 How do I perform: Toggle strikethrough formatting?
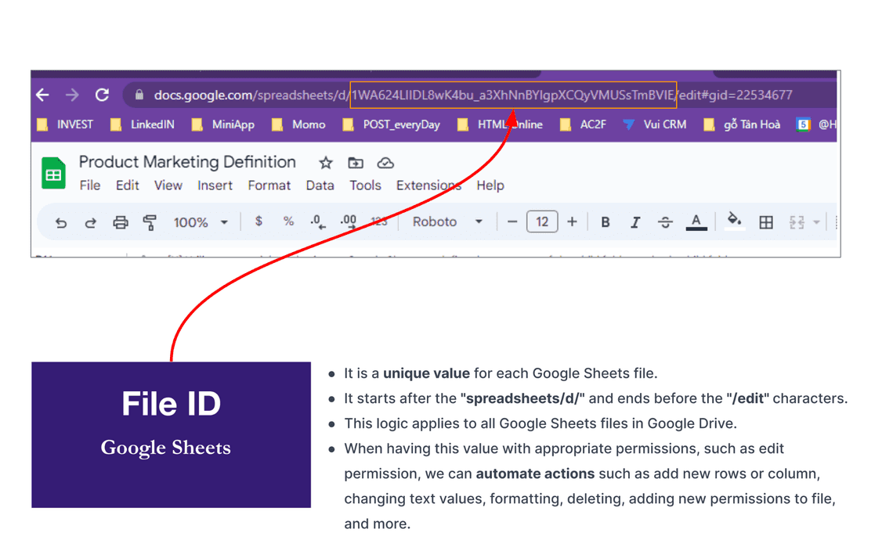pyautogui.click(x=664, y=221)
